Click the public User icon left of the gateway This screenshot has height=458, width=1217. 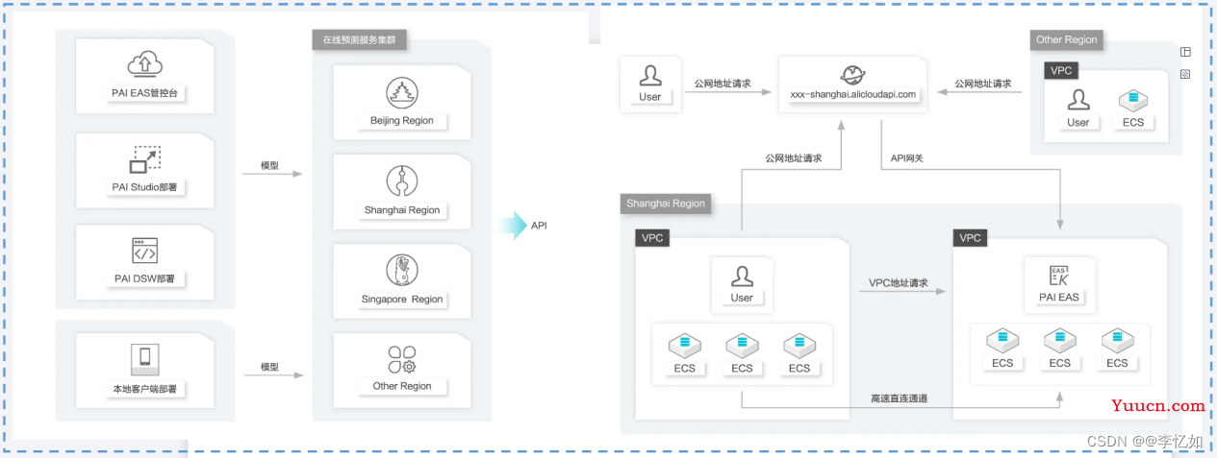pos(650,76)
